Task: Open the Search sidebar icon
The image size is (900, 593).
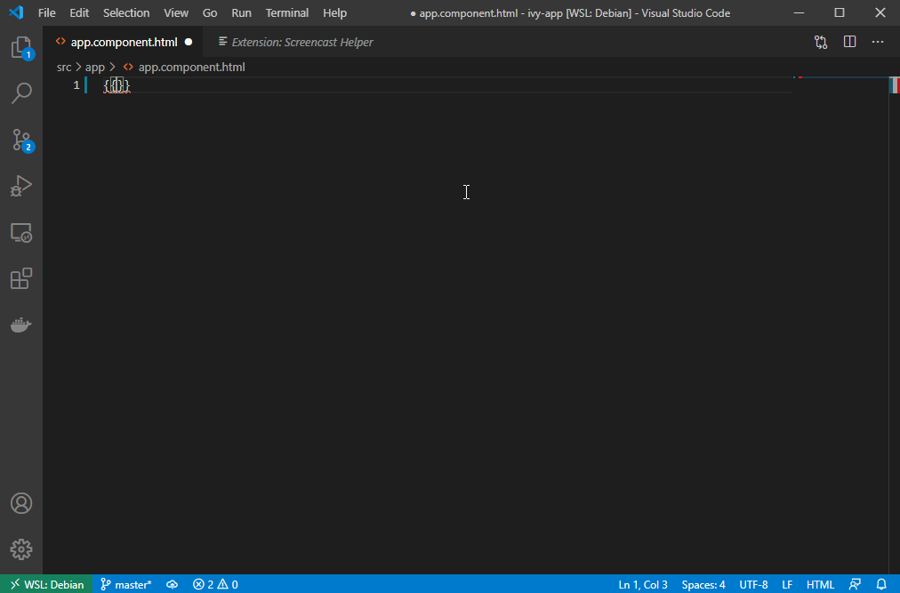Action: coord(21,93)
